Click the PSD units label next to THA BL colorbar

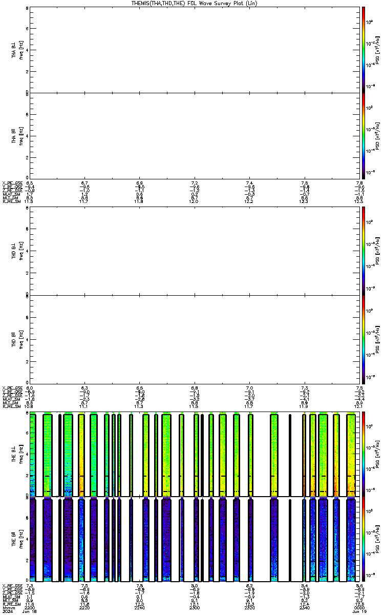(x=378, y=50)
